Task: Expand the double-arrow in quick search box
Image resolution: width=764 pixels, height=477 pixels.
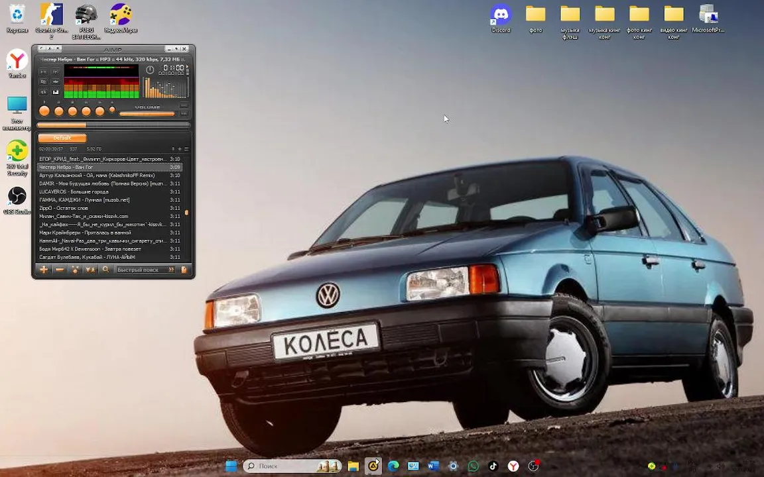Action: point(172,270)
